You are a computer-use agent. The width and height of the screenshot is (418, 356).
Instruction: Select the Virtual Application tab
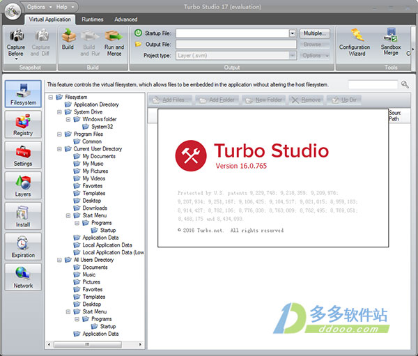point(50,20)
